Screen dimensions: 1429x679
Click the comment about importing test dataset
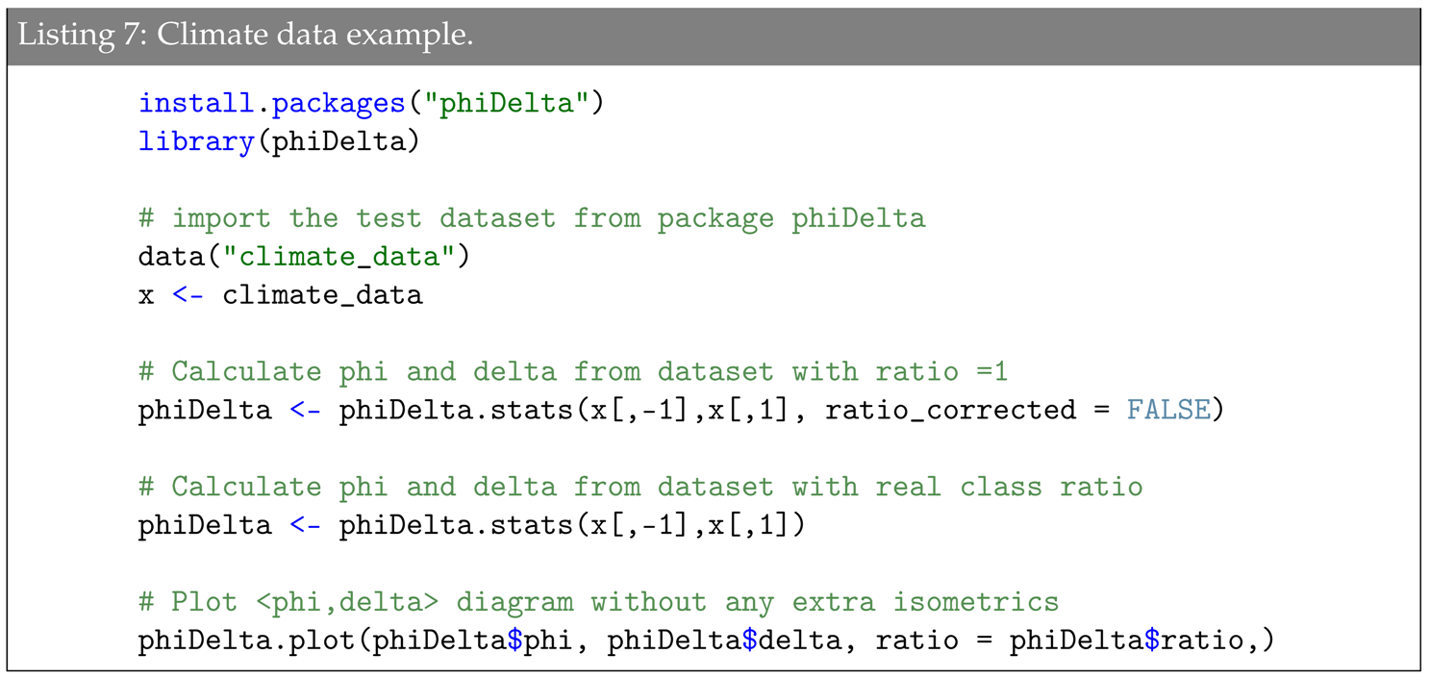click(532, 218)
